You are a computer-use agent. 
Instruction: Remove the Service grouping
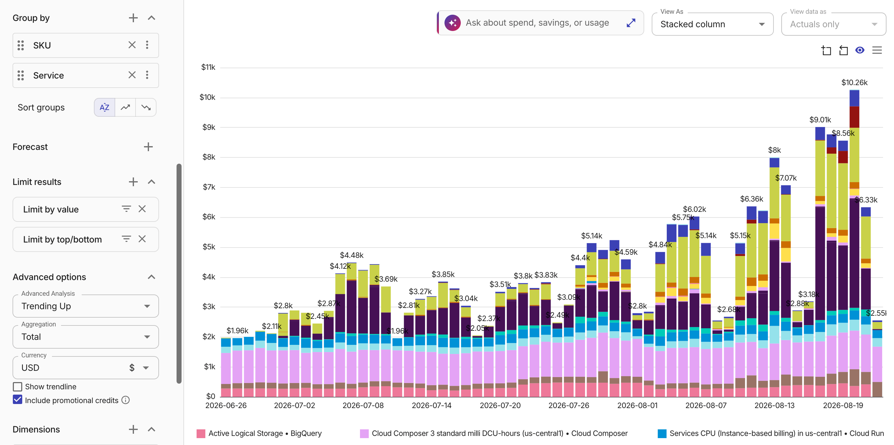(132, 75)
